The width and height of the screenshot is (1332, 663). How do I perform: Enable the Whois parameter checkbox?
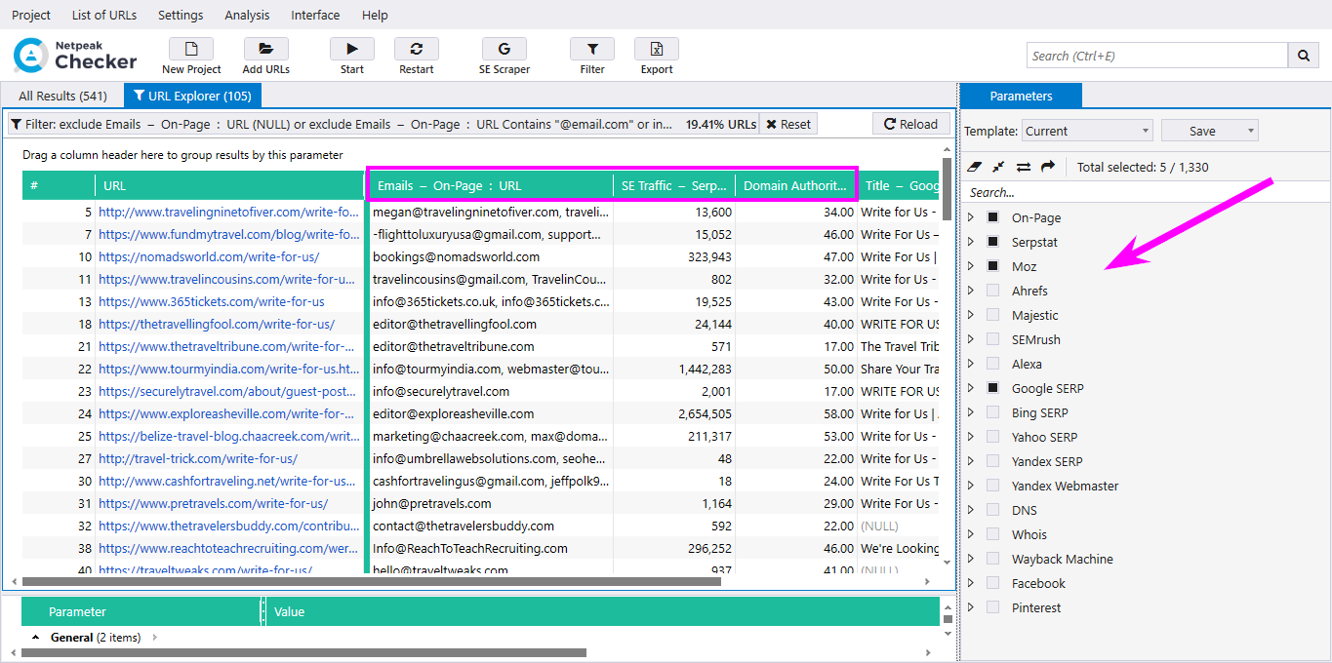[x=992, y=534]
